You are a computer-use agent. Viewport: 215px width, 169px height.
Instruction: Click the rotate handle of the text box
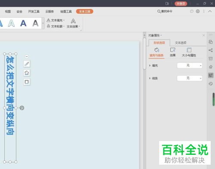coord(22,108)
